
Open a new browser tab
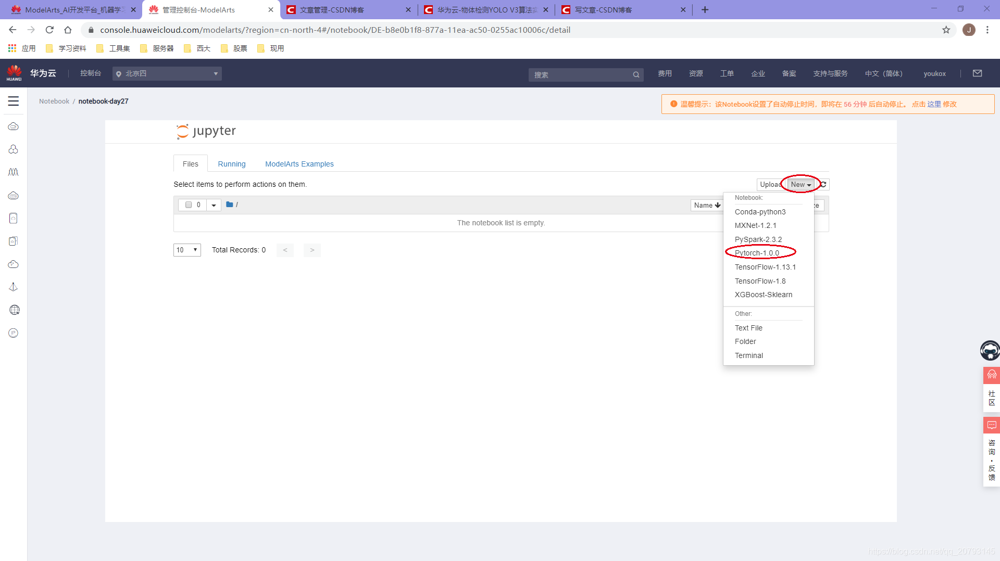click(705, 10)
